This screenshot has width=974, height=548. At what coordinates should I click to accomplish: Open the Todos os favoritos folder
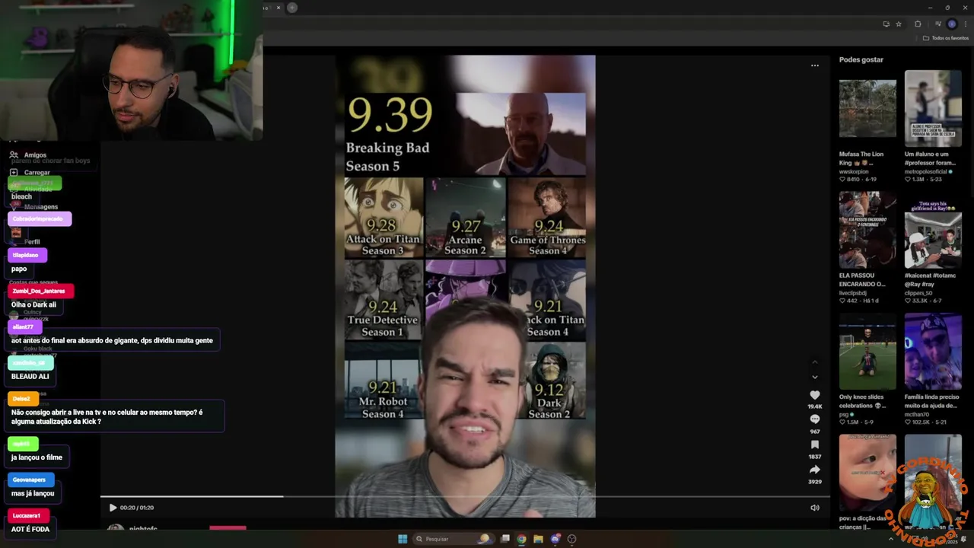(x=946, y=38)
